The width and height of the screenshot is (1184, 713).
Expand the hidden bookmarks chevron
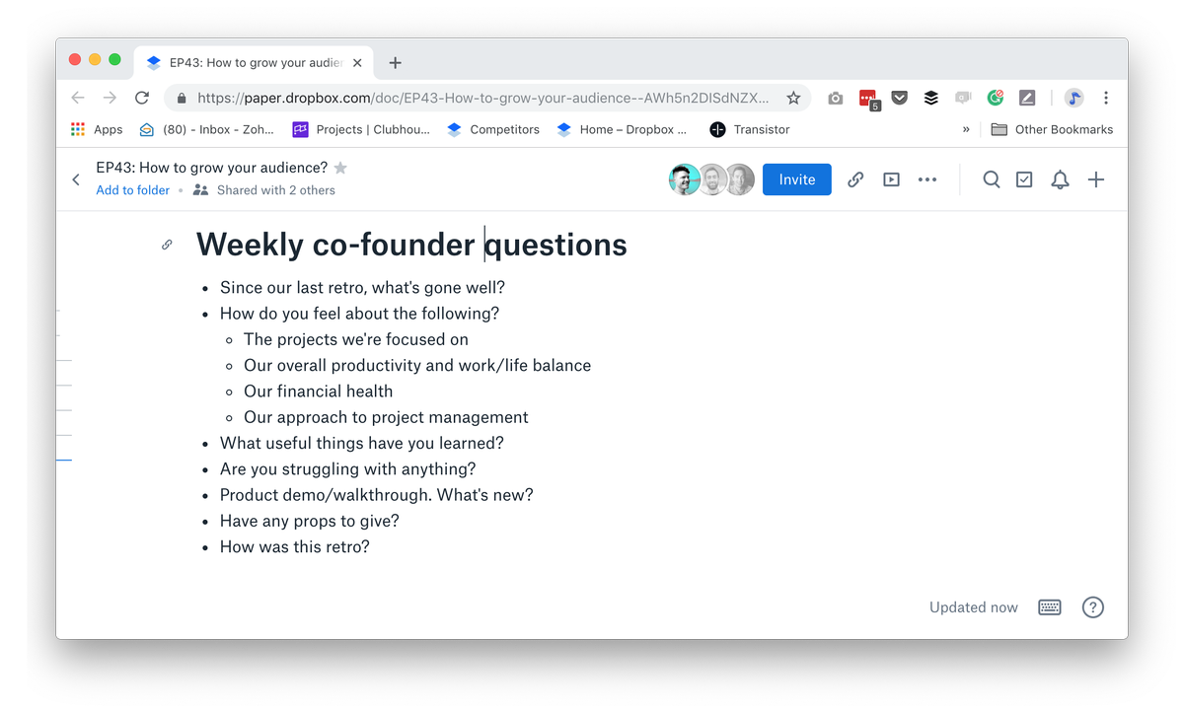[966, 129]
